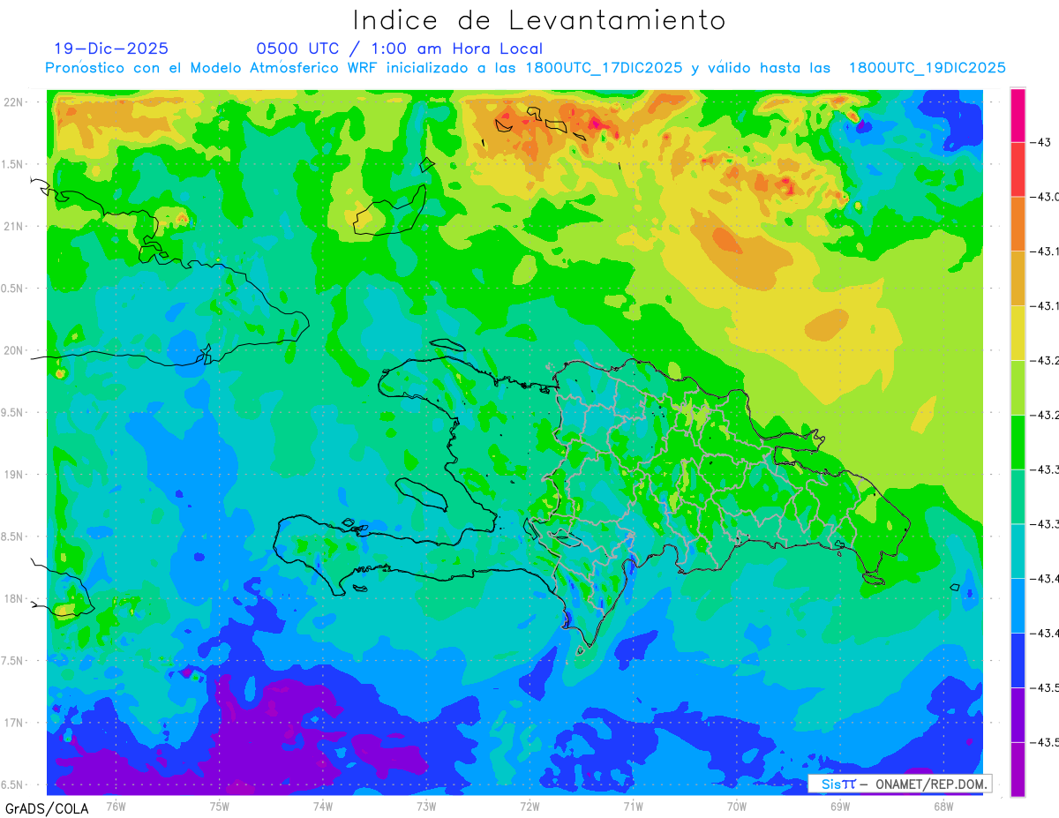Choose the light blue legend color swatch
The height and width of the screenshot is (818, 1059).
coord(1018,605)
